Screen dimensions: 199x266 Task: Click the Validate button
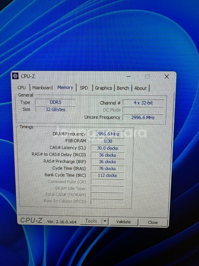(x=123, y=222)
